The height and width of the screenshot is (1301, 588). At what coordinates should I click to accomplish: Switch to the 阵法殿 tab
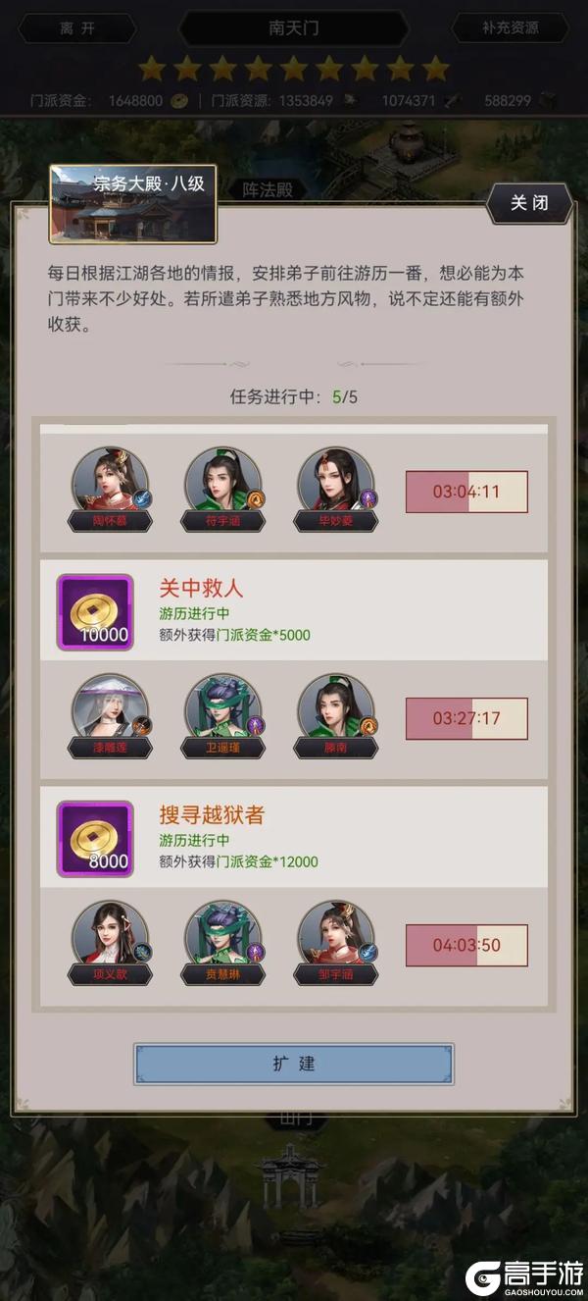pyautogui.click(x=268, y=190)
